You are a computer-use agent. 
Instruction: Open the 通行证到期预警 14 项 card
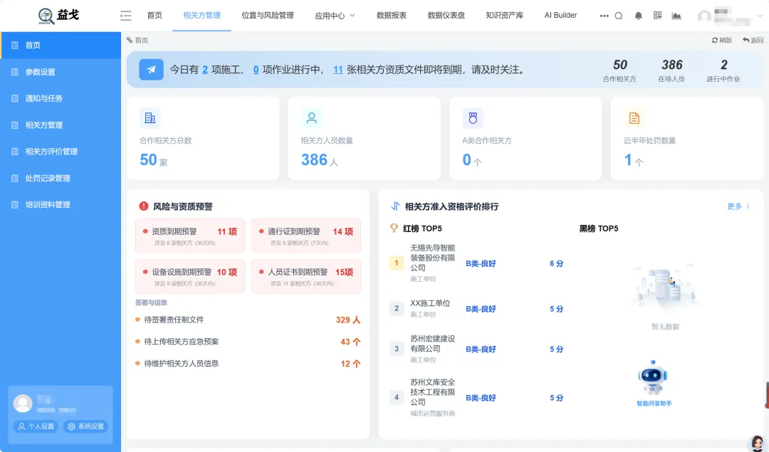306,236
